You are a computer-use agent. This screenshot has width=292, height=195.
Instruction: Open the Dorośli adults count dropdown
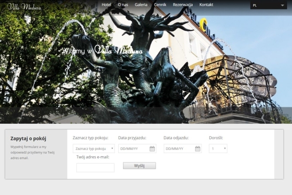[x=218, y=148]
